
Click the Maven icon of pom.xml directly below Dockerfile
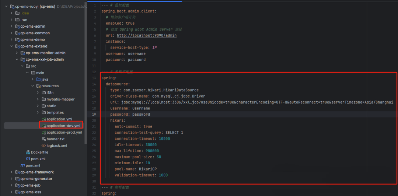pyautogui.click(x=28, y=159)
